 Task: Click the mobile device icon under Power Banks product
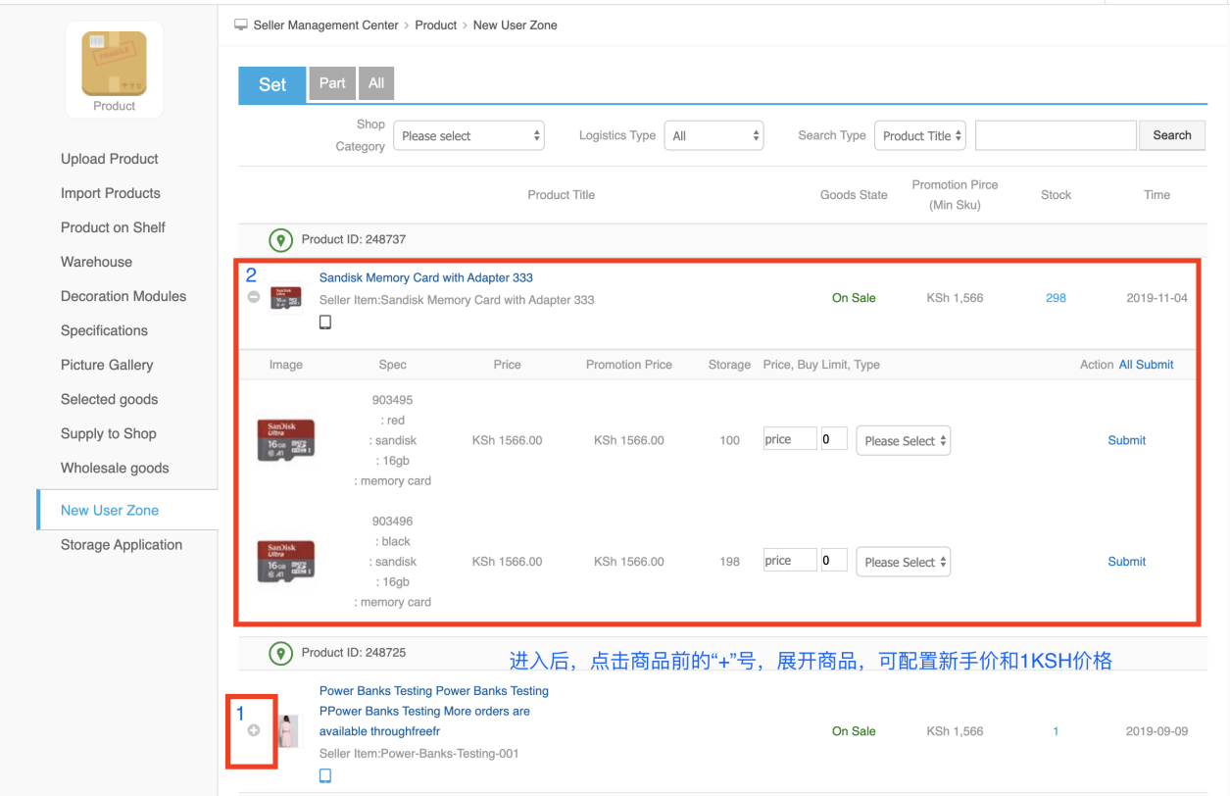pos(325,775)
